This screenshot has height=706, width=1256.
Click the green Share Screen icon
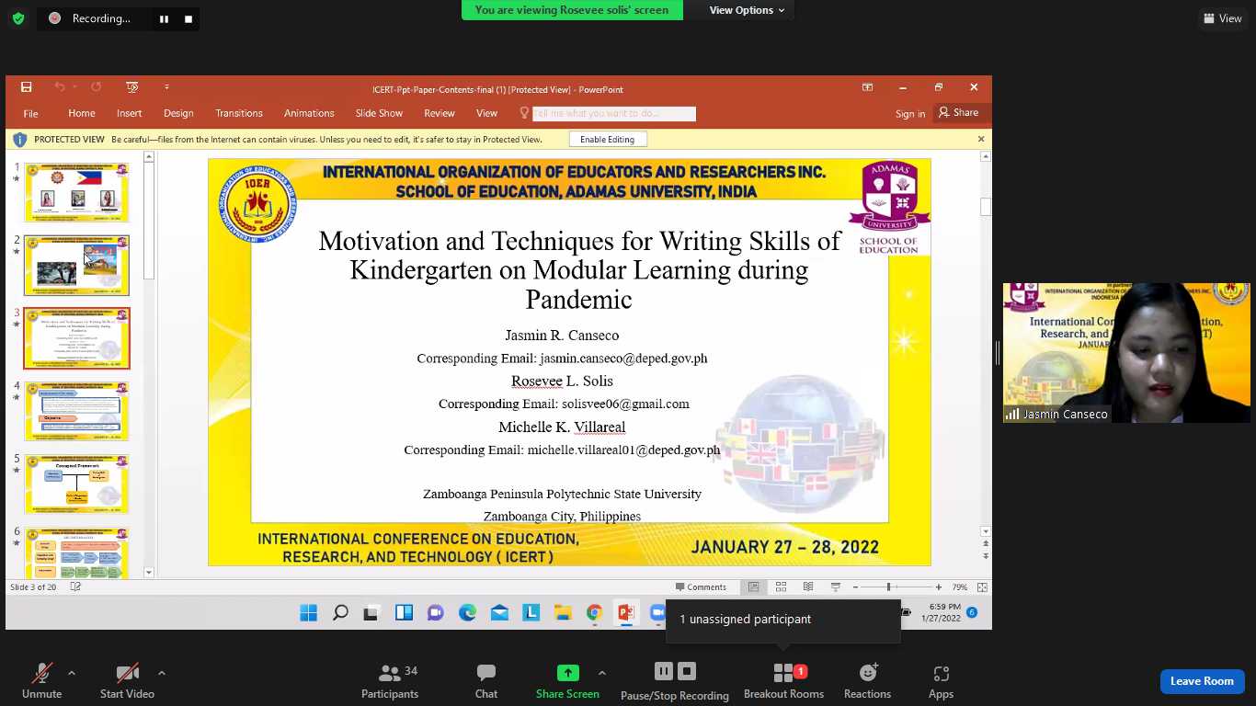point(567,673)
